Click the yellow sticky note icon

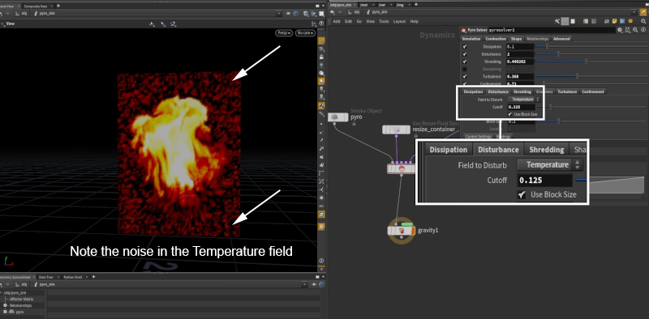point(615,21)
